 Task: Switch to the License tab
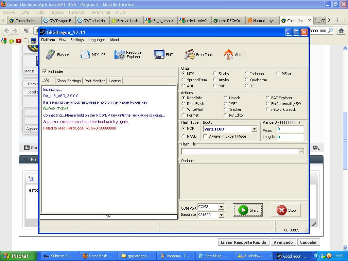(x=115, y=81)
